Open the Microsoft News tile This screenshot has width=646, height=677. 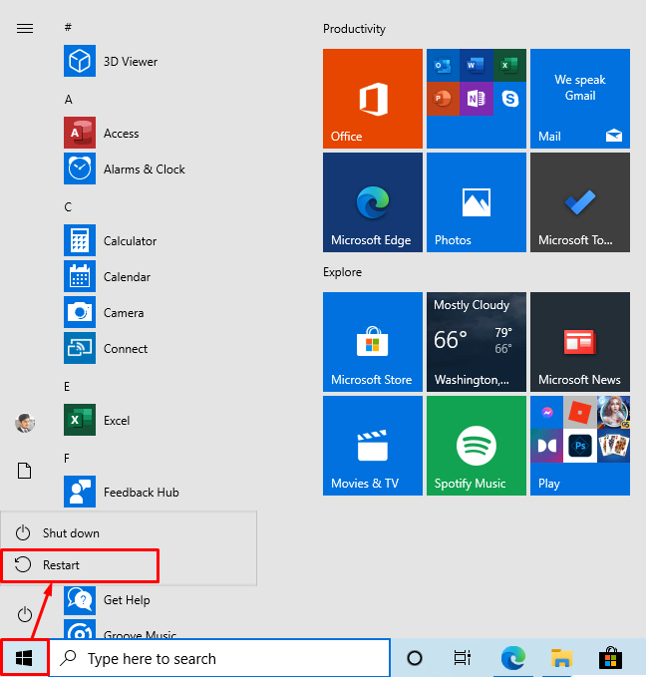pos(580,342)
